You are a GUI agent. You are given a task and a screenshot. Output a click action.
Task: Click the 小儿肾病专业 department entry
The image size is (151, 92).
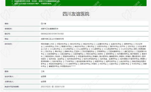[96, 49]
